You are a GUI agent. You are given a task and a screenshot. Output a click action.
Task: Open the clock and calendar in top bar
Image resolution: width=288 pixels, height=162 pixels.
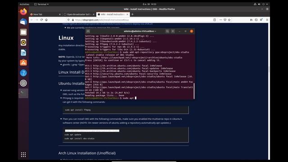tap(149, 4)
